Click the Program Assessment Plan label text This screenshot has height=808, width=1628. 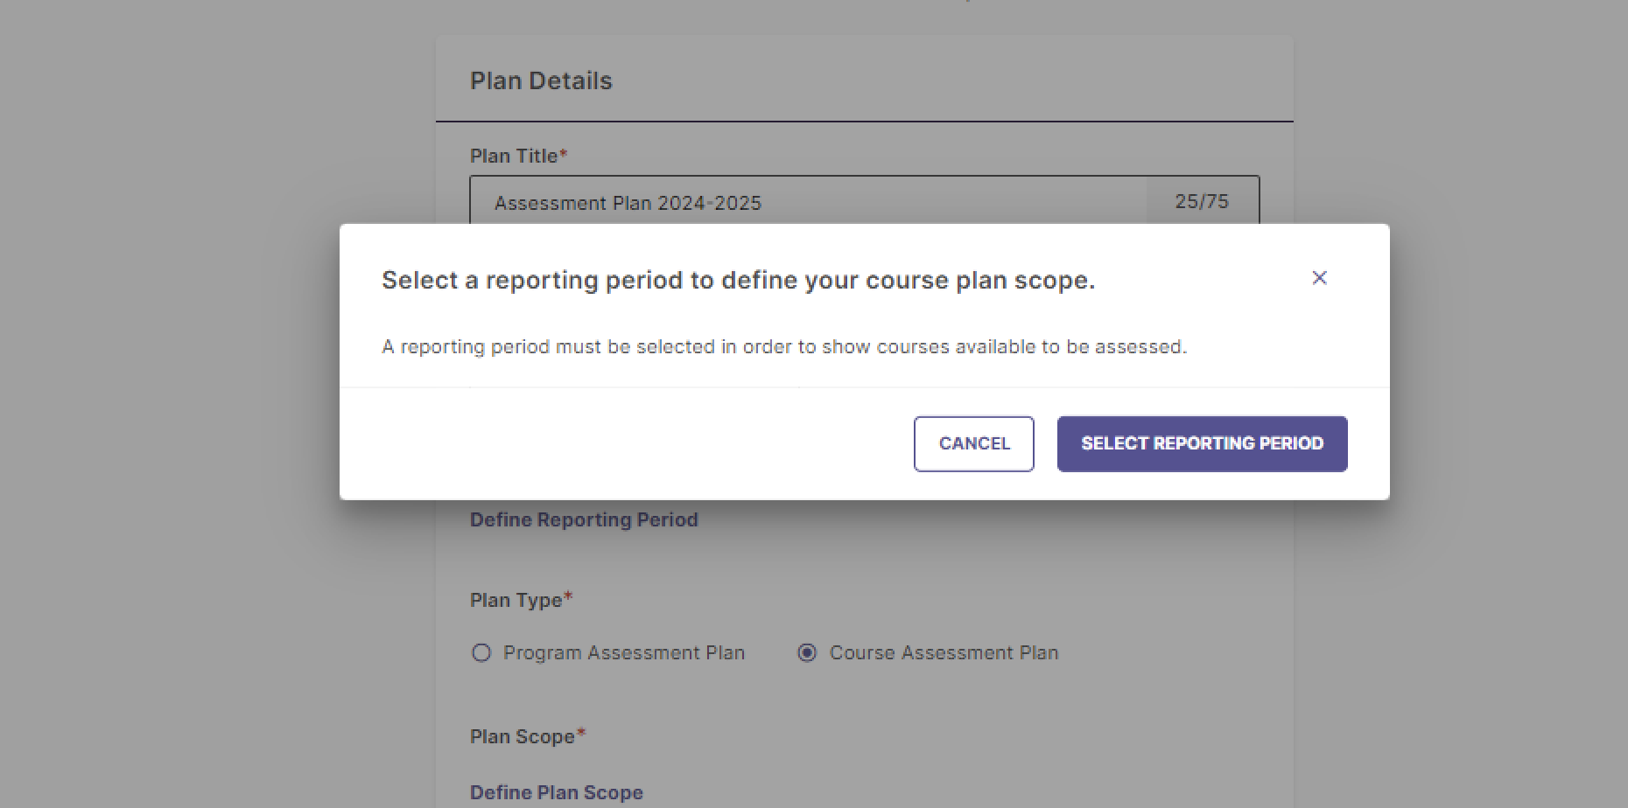[x=623, y=653]
